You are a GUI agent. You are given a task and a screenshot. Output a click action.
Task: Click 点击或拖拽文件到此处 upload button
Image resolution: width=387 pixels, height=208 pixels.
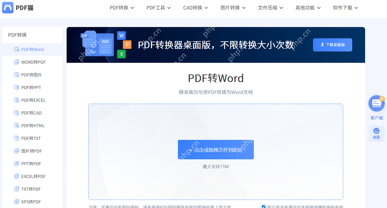[216, 150]
